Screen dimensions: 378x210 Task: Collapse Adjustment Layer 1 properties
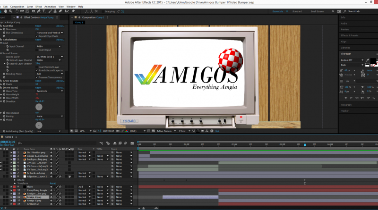pyautogui.click(x=11, y=176)
